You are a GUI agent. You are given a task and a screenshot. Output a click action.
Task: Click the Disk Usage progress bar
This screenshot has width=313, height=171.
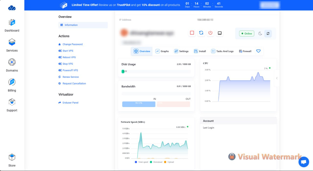[x=156, y=71]
